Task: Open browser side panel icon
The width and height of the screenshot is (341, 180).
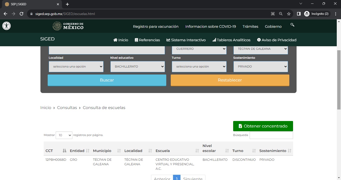Action: tap(299, 14)
